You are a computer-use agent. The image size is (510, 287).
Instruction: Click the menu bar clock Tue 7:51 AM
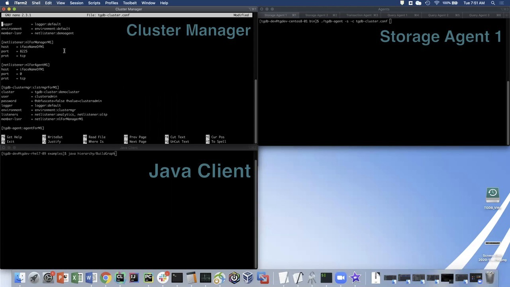click(474, 3)
